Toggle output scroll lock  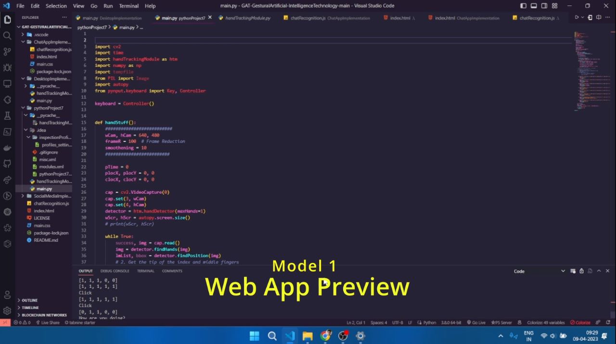point(581,271)
